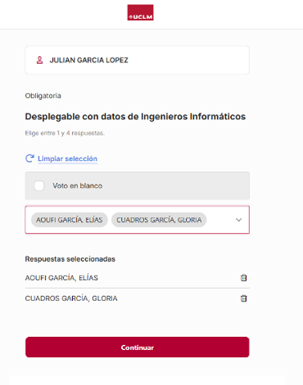Tick the Voto en blanco checkbox
This screenshot has height=385, width=303.
point(39,186)
